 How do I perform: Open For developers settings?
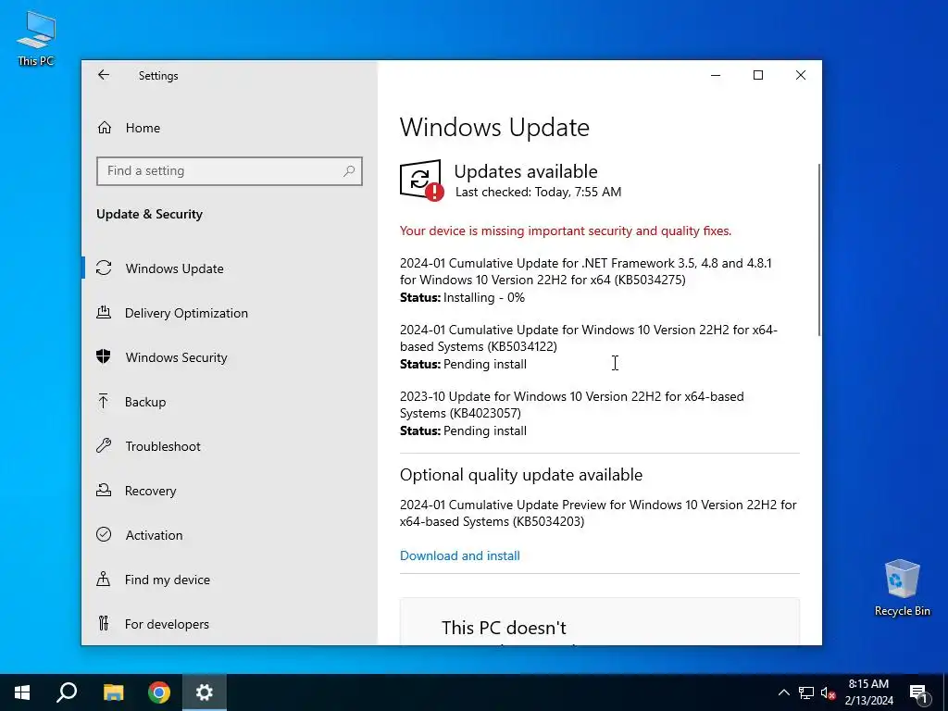(167, 624)
